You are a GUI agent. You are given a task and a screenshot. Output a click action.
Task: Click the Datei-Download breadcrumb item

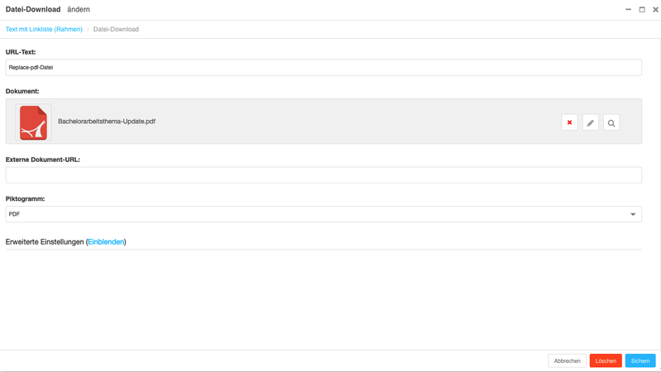(116, 29)
